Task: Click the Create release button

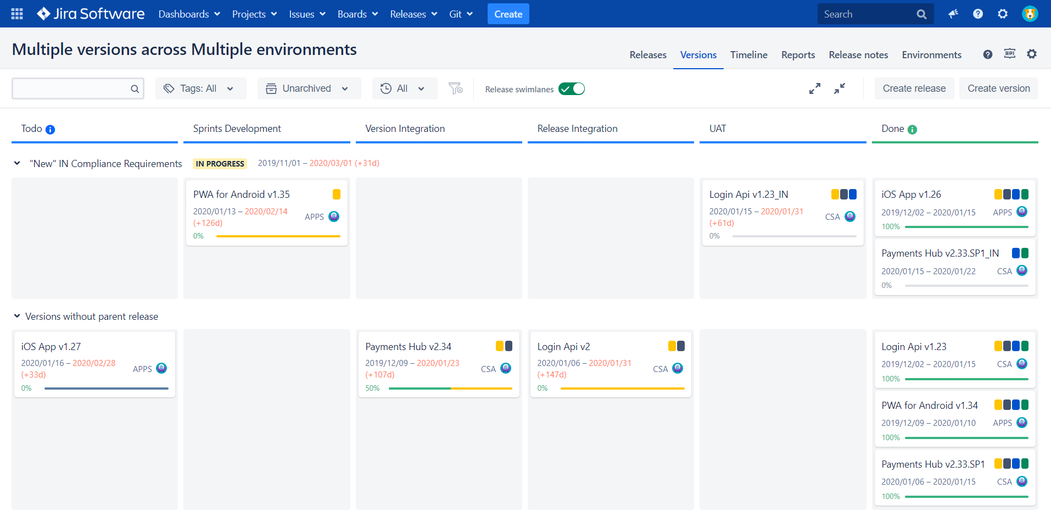Action: click(x=914, y=88)
